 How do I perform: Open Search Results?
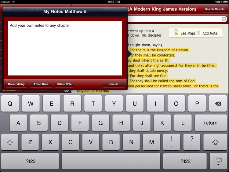pos(215,9)
